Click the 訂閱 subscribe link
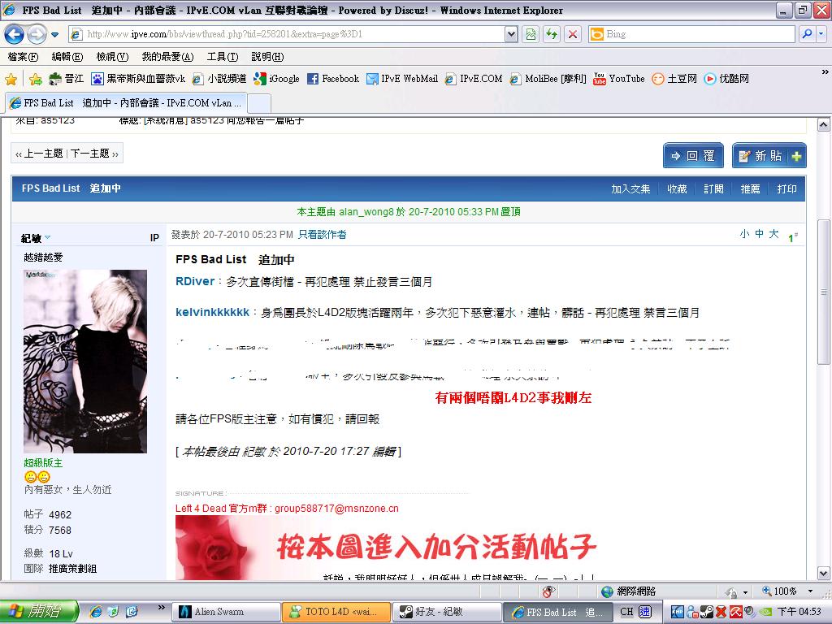The height and width of the screenshot is (624, 832). (x=713, y=188)
